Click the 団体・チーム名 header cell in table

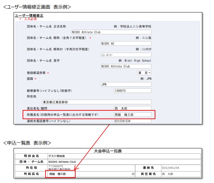click(31, 162)
